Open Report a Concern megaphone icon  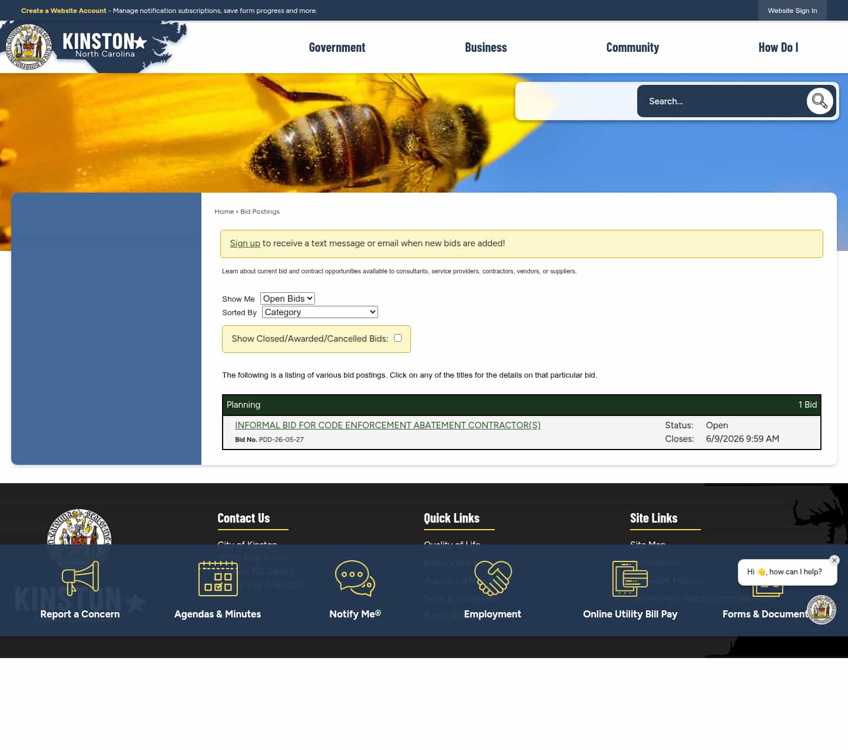point(80,578)
